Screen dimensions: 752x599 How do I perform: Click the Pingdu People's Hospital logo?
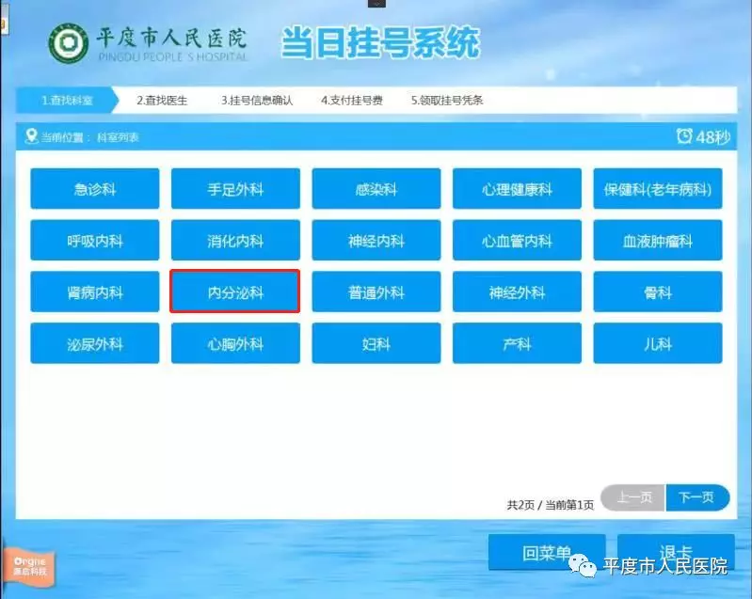coord(68,43)
